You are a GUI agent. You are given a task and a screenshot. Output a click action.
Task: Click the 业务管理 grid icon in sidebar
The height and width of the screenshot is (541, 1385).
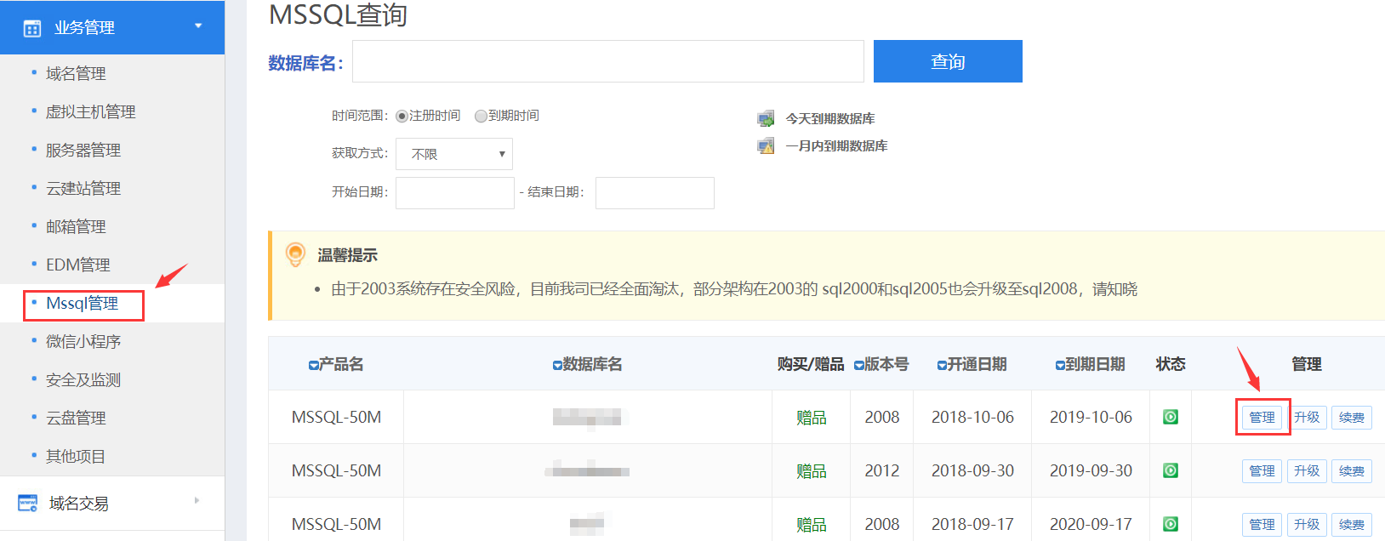pyautogui.click(x=32, y=28)
